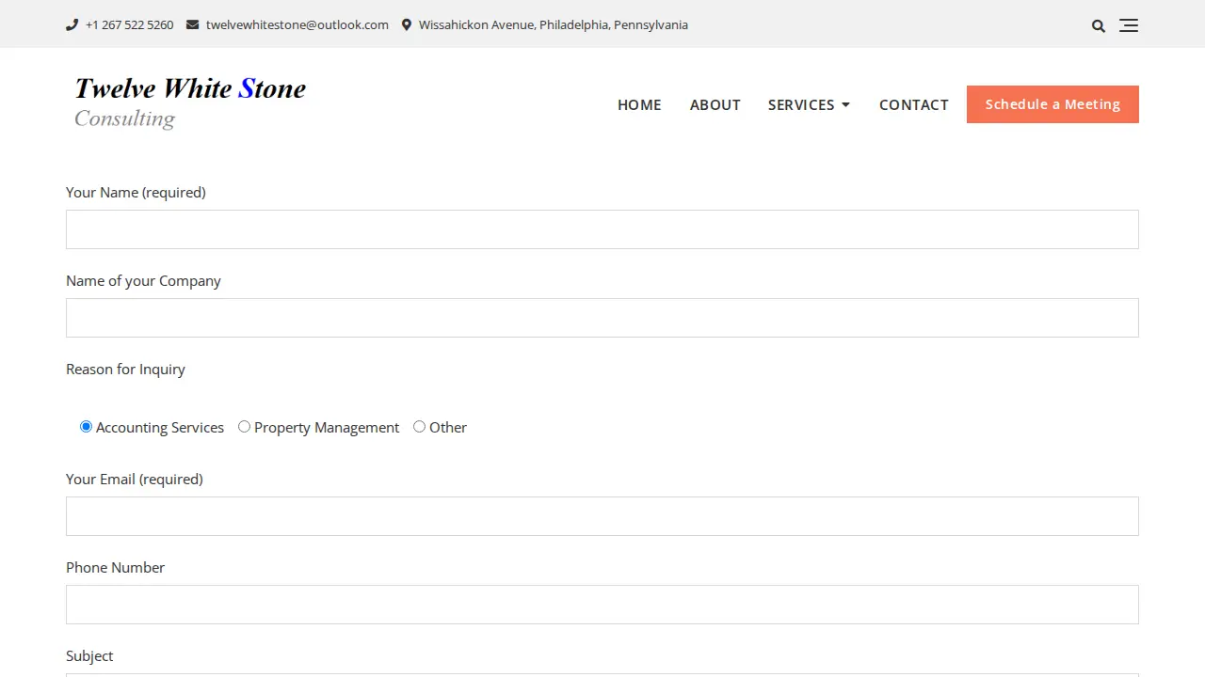
Task: Select the Property Management radio button
Action: click(244, 427)
